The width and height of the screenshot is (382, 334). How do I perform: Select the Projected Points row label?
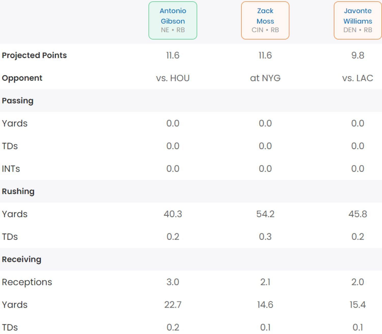pos(34,55)
